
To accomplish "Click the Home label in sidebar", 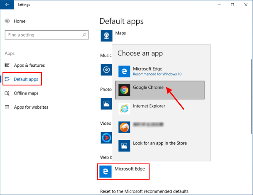I will click(x=20, y=21).
